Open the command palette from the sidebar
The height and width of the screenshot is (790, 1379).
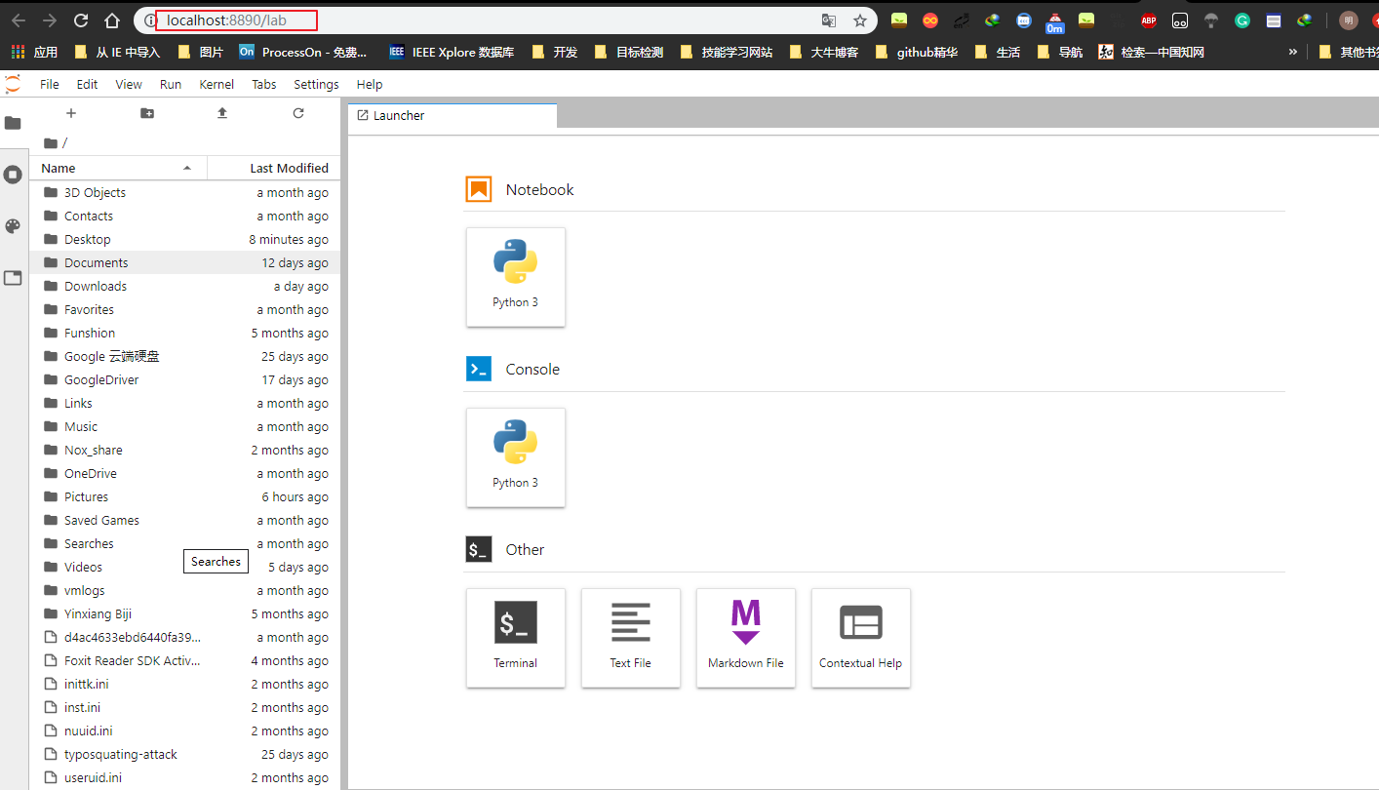13,225
